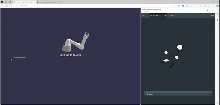
Task: Click the large white joint circle
Action: [180, 47]
